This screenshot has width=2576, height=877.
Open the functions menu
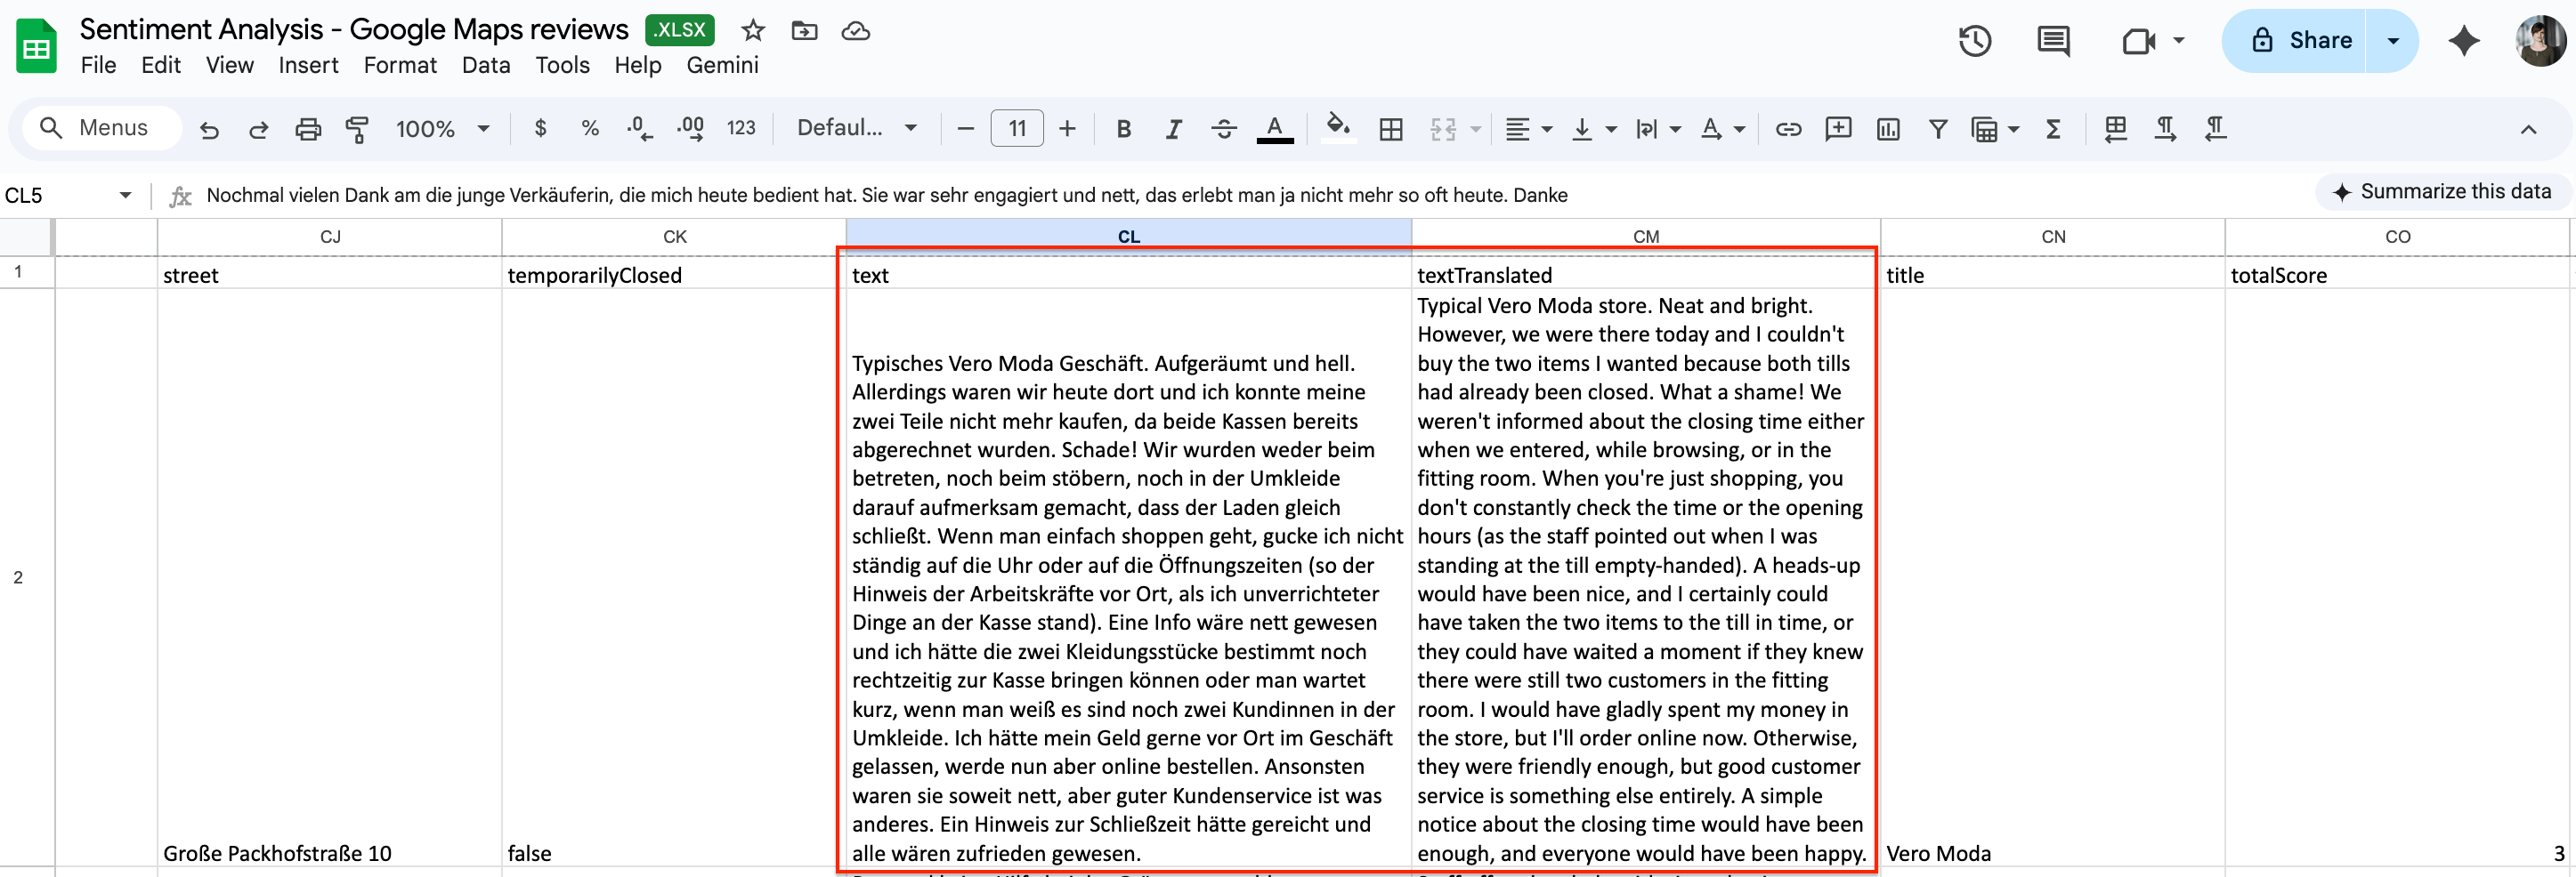click(2053, 128)
